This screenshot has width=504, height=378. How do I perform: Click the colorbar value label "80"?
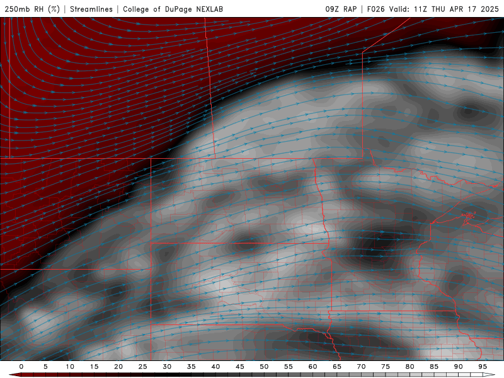point(409,367)
